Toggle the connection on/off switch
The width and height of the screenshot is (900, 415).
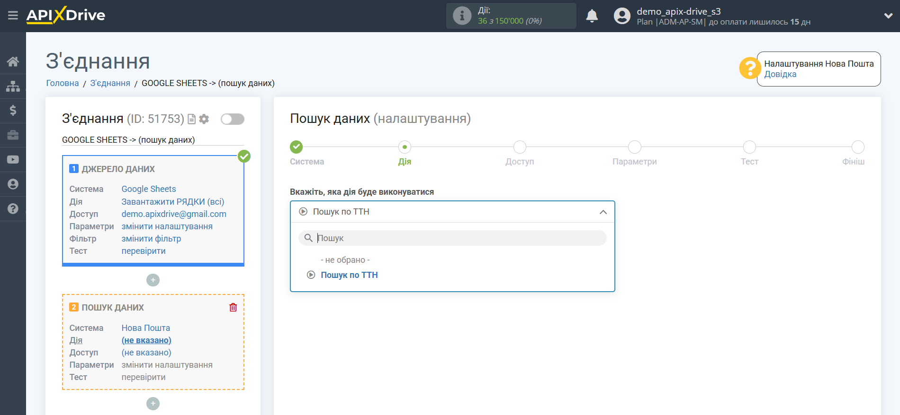click(233, 119)
